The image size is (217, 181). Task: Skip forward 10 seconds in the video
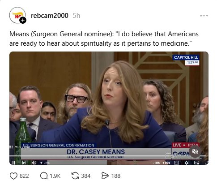[x=166, y=163]
